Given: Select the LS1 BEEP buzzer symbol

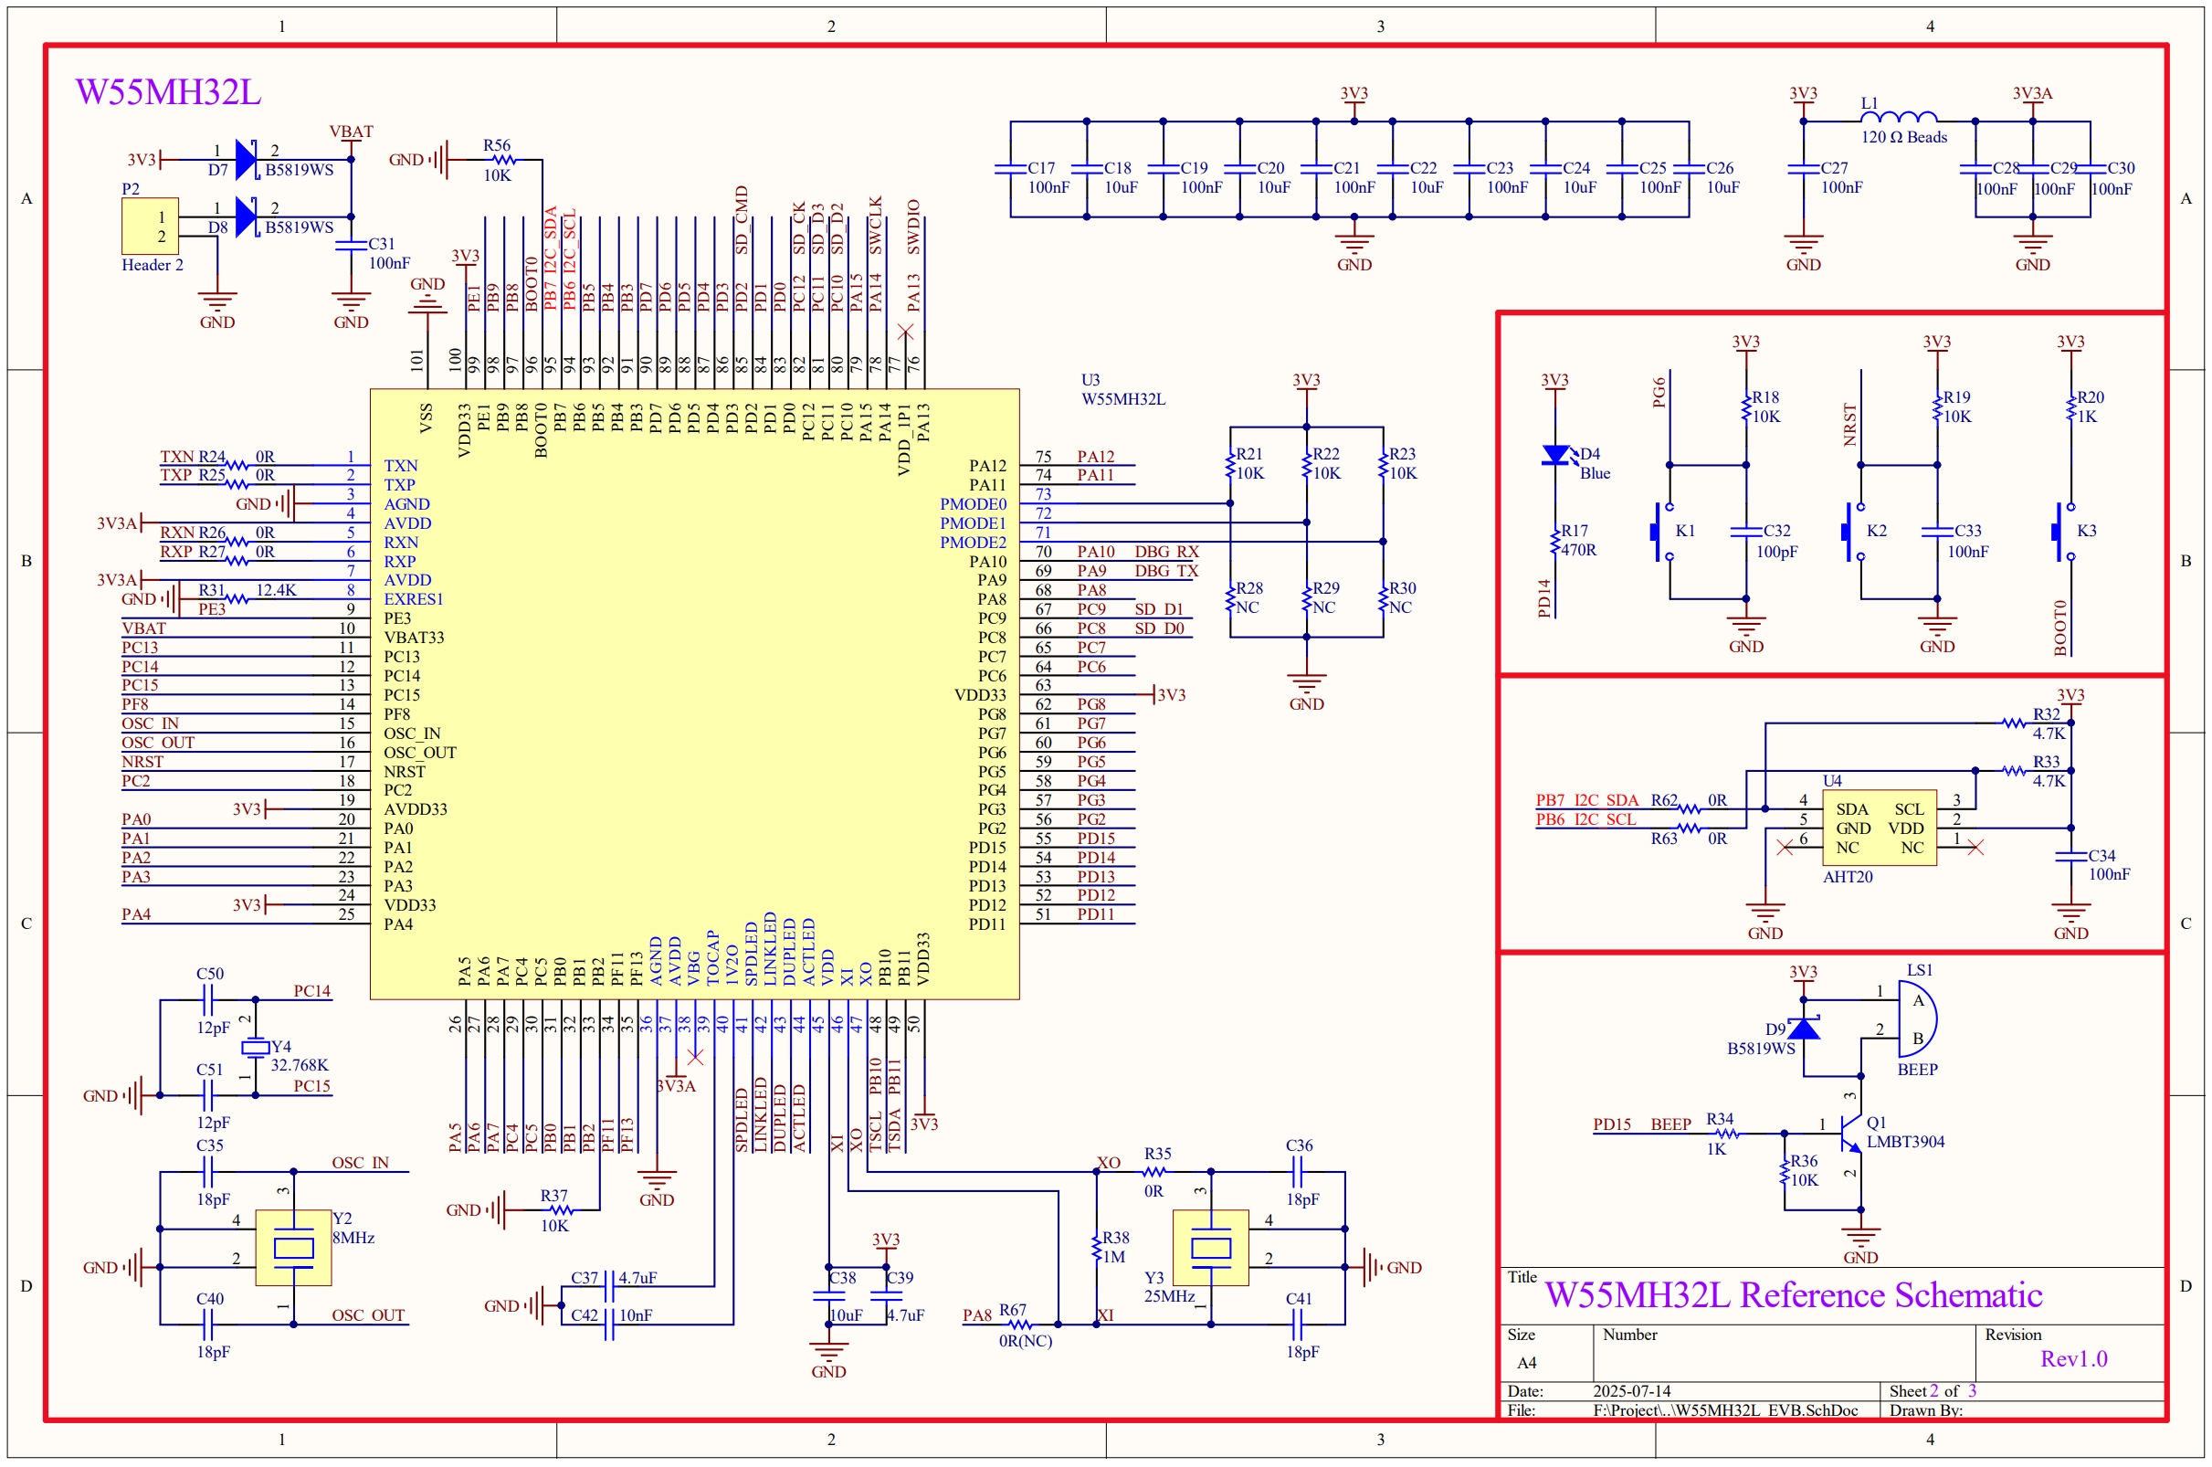Looking at the screenshot, I should pyautogui.click(x=1916, y=1018).
